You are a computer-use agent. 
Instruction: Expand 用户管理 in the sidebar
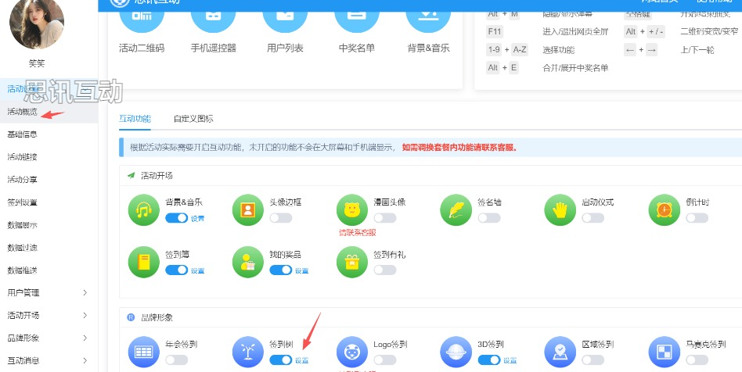point(47,293)
